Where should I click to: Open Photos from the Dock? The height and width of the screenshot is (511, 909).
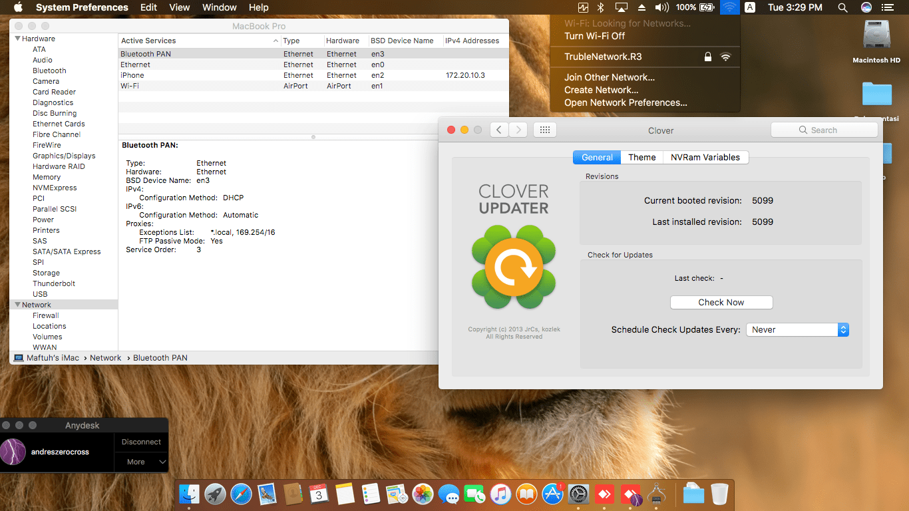click(423, 494)
